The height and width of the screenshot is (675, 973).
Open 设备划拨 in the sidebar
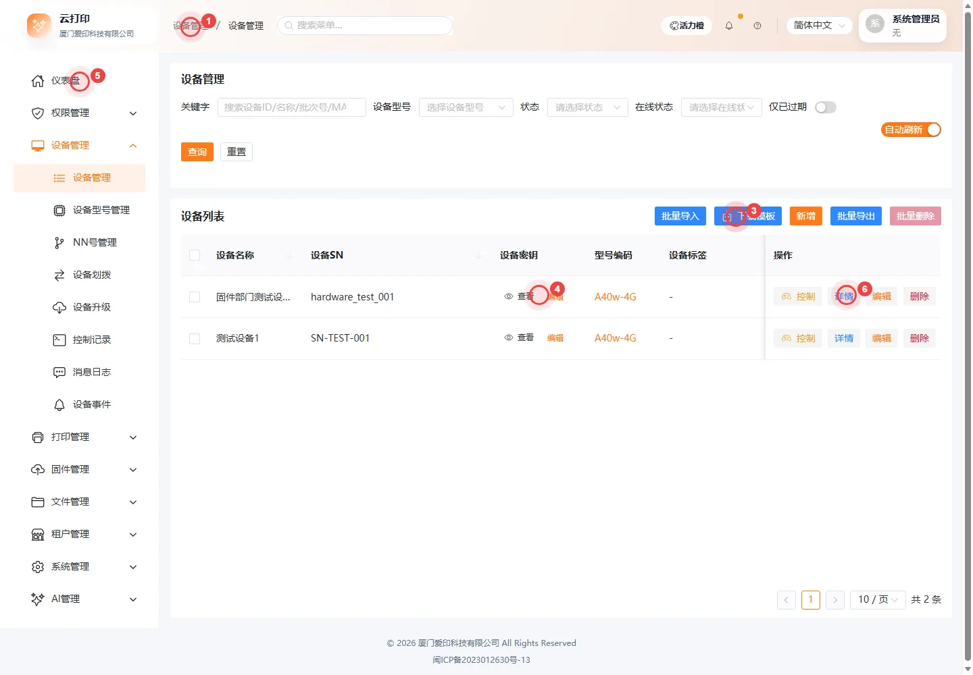coord(80,275)
